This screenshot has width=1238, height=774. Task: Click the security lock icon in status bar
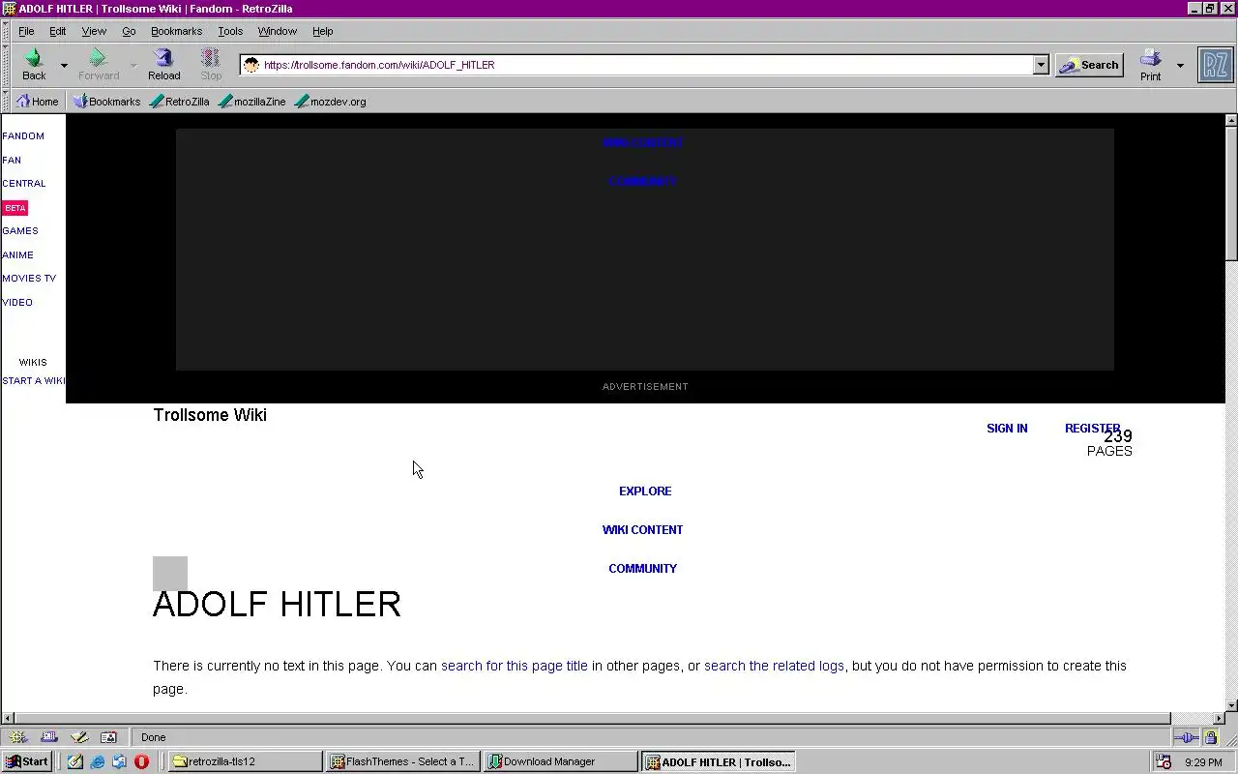coord(1210,737)
